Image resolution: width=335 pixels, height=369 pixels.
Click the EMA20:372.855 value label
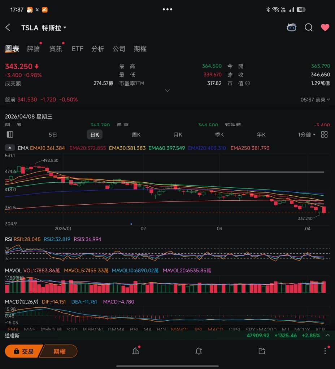(88, 148)
